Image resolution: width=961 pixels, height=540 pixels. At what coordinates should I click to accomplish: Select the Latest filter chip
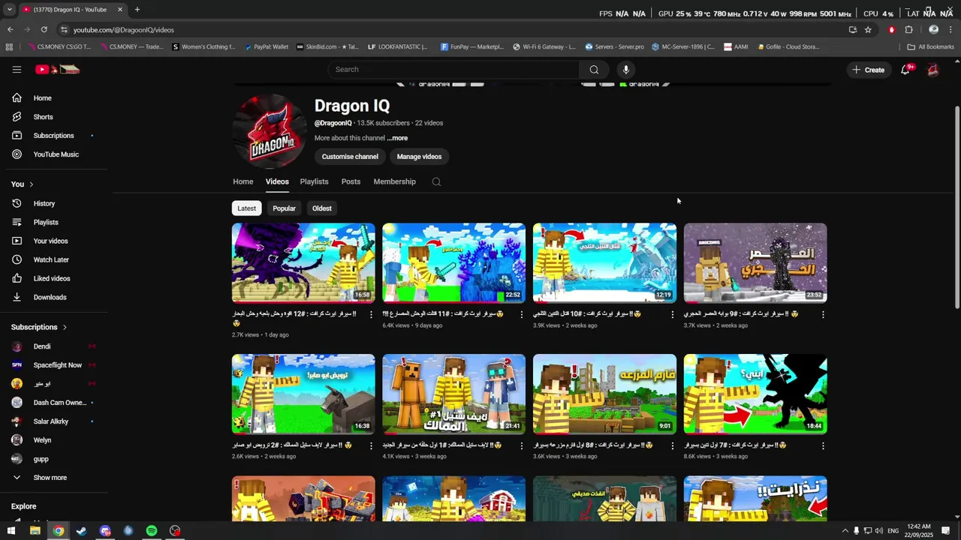click(x=246, y=208)
